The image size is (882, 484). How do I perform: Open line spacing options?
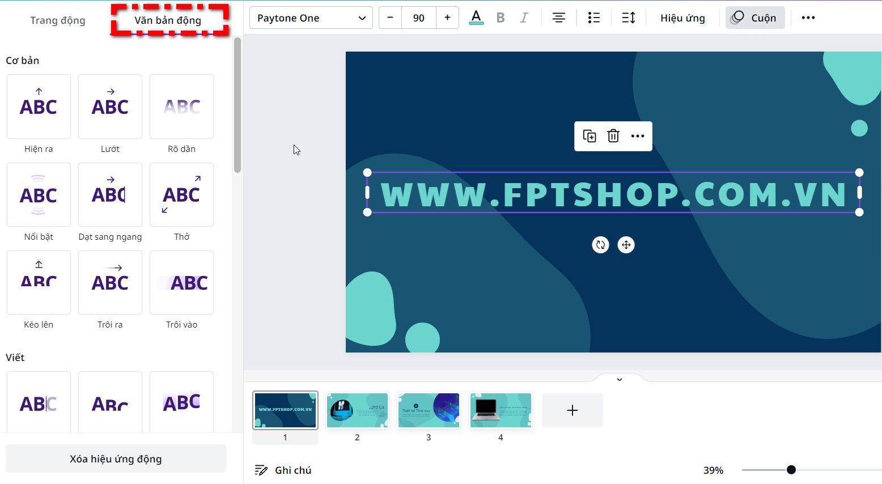[629, 18]
